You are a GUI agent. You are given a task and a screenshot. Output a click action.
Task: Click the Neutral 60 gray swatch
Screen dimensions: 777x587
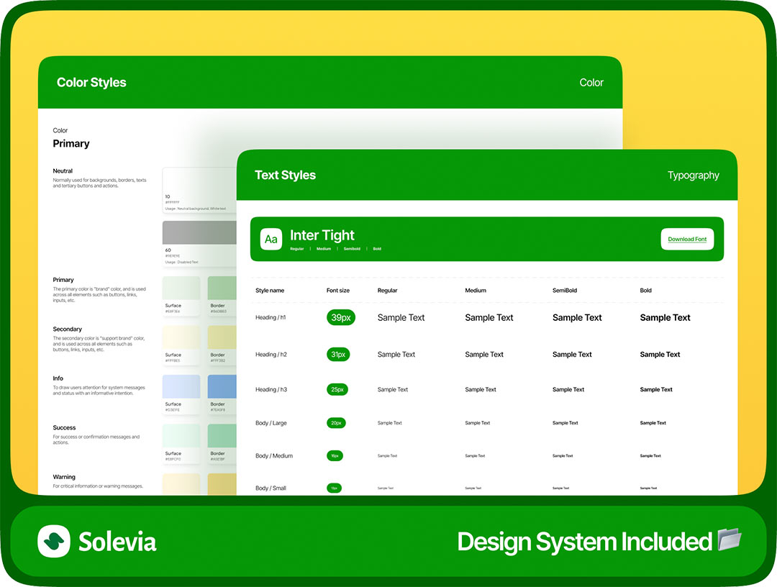point(199,233)
